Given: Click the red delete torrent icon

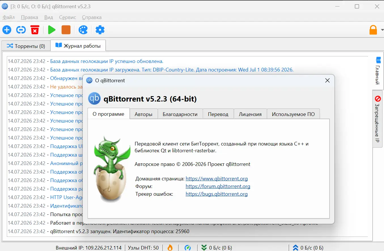Looking at the screenshot, I should click(35, 29).
